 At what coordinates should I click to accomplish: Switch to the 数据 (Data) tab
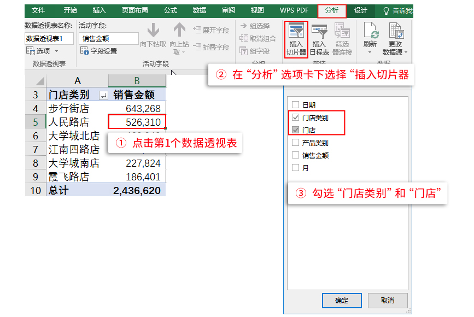pyautogui.click(x=200, y=10)
